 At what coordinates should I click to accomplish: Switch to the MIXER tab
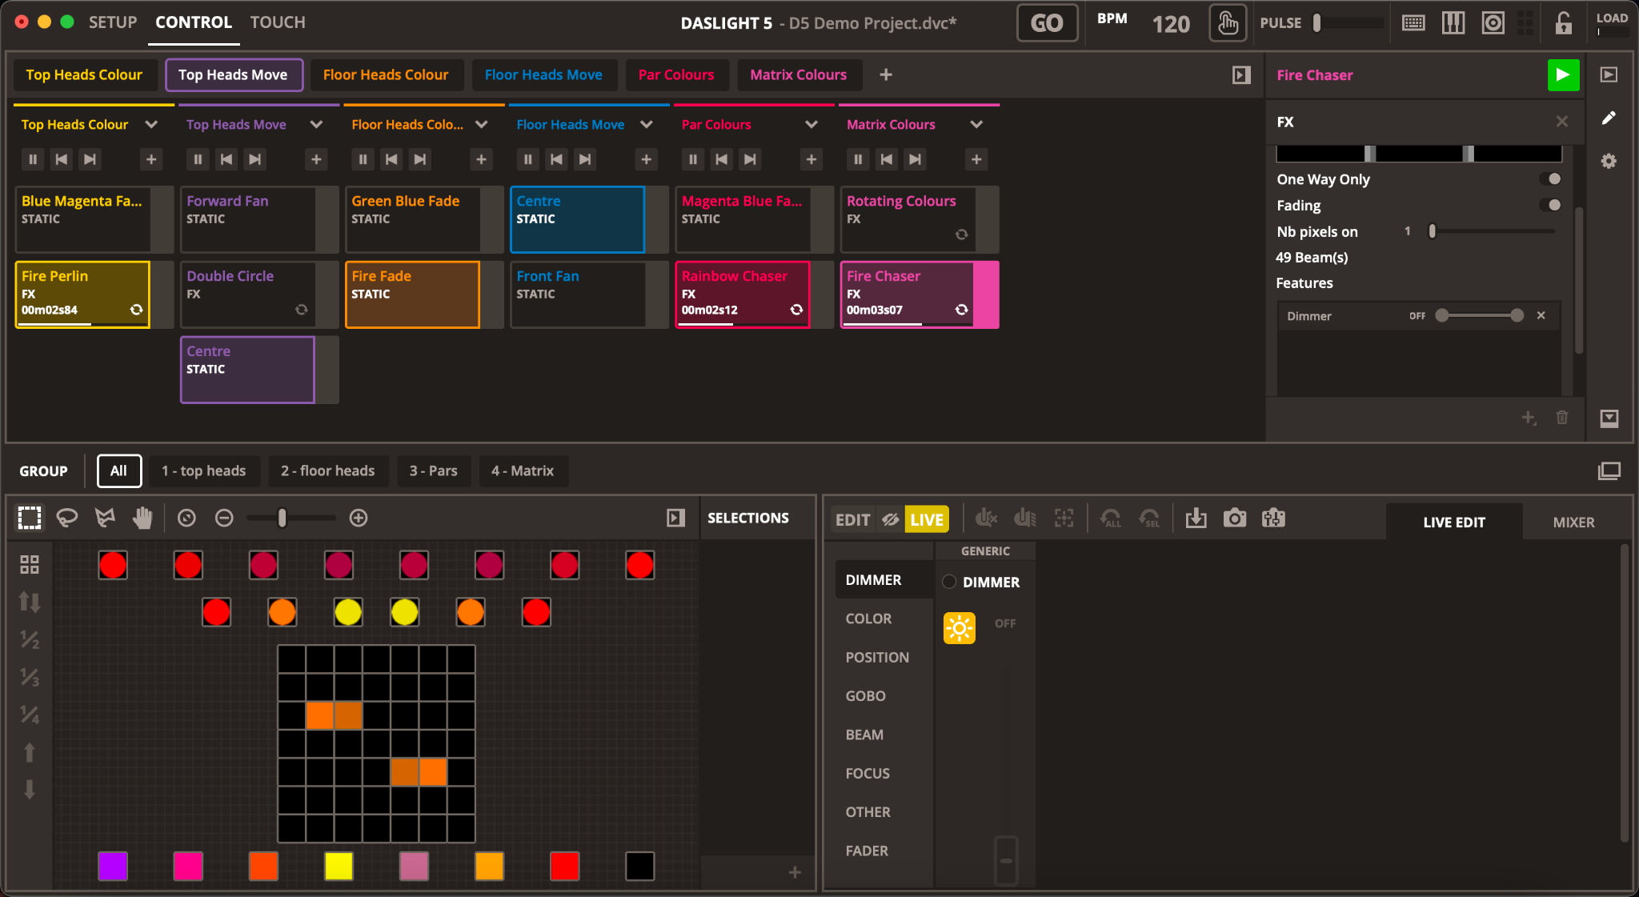point(1573,522)
